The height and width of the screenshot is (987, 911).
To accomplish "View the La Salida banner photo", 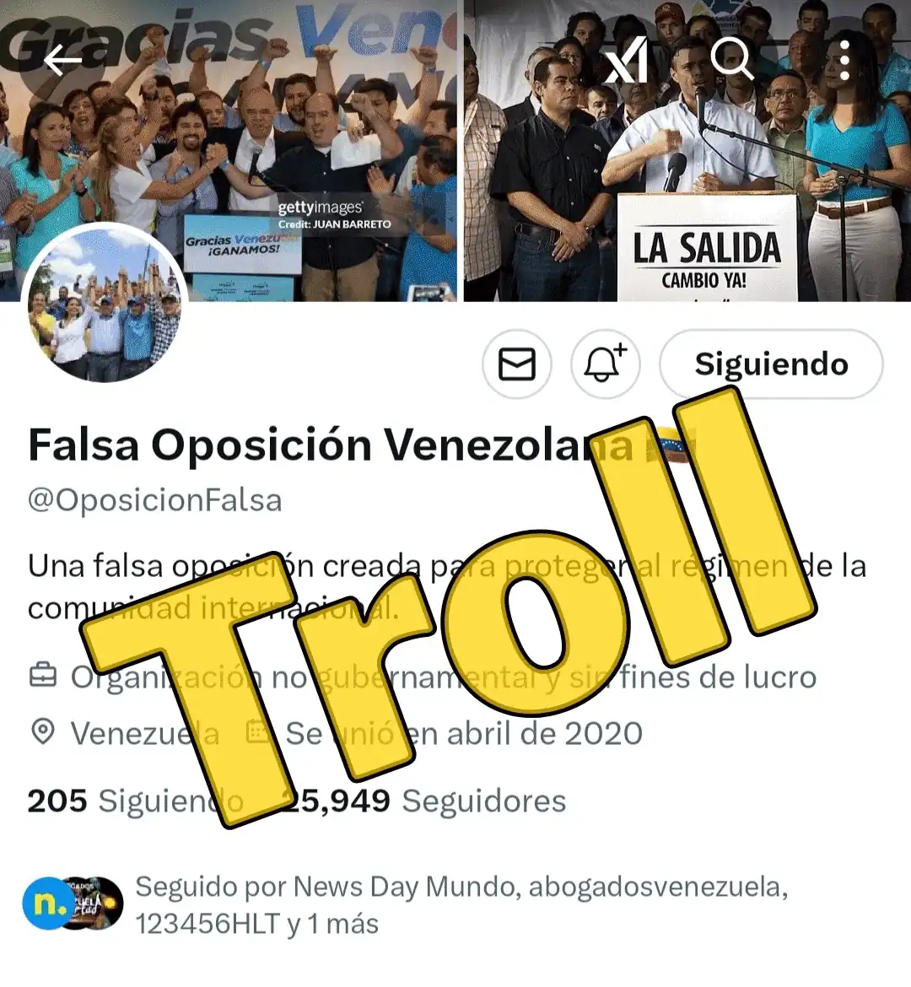I will (687, 150).
